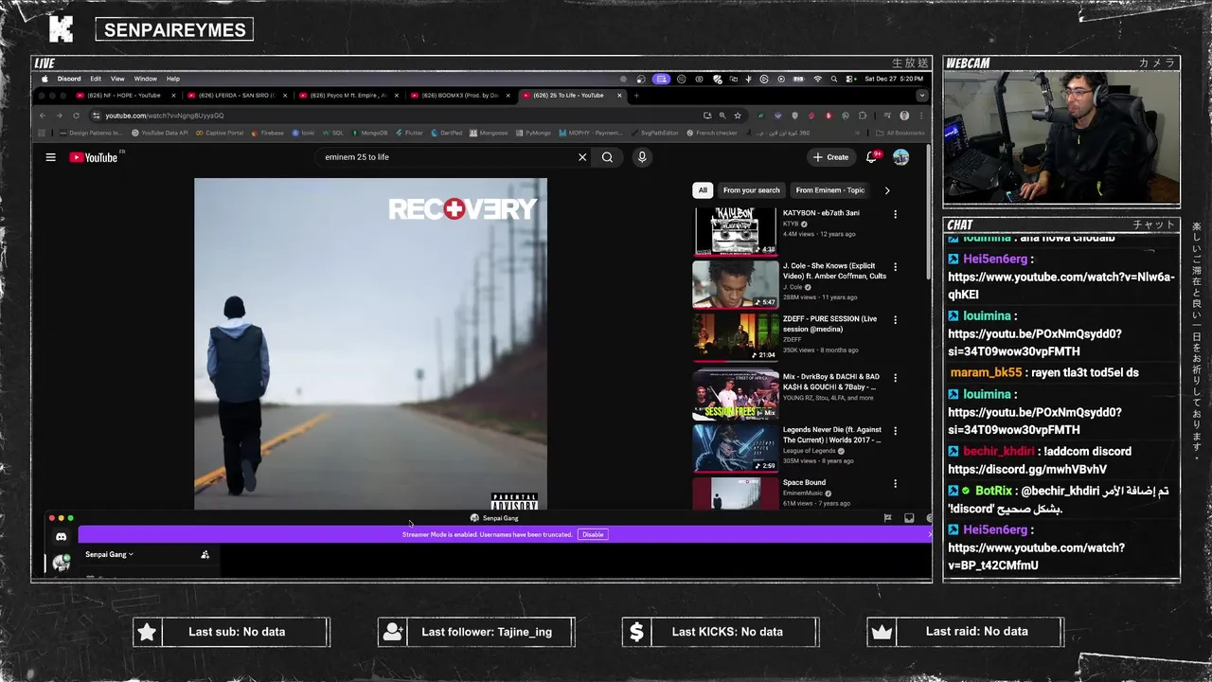Open the View menu
The height and width of the screenshot is (682, 1212).
[x=117, y=79]
